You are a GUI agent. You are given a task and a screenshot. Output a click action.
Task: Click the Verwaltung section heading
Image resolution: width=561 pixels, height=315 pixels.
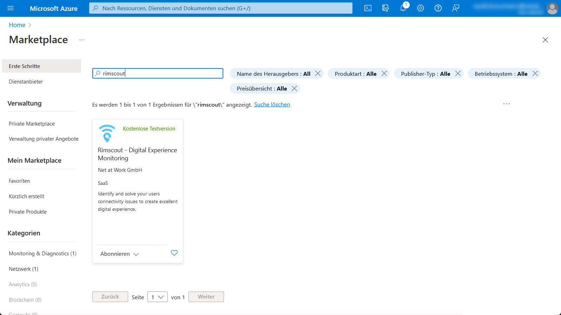click(x=25, y=103)
